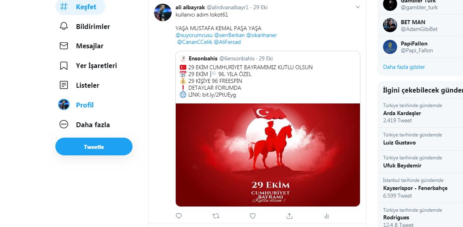Show more suggestions via Daha fazla göster

pos(404,67)
